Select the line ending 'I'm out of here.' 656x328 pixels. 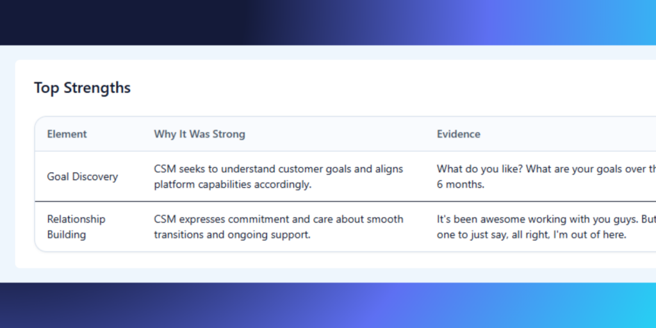tap(532, 234)
